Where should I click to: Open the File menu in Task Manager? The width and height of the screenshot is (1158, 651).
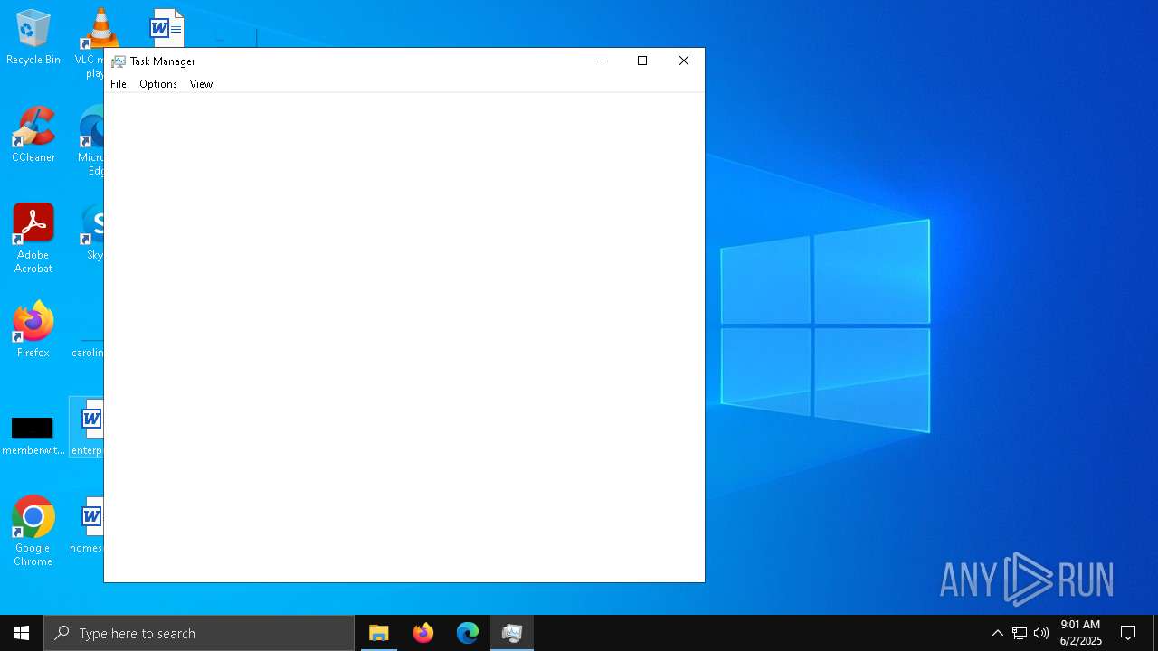pos(119,84)
